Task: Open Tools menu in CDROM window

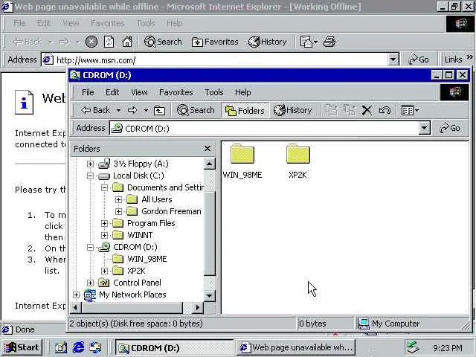Action: pyautogui.click(x=213, y=92)
